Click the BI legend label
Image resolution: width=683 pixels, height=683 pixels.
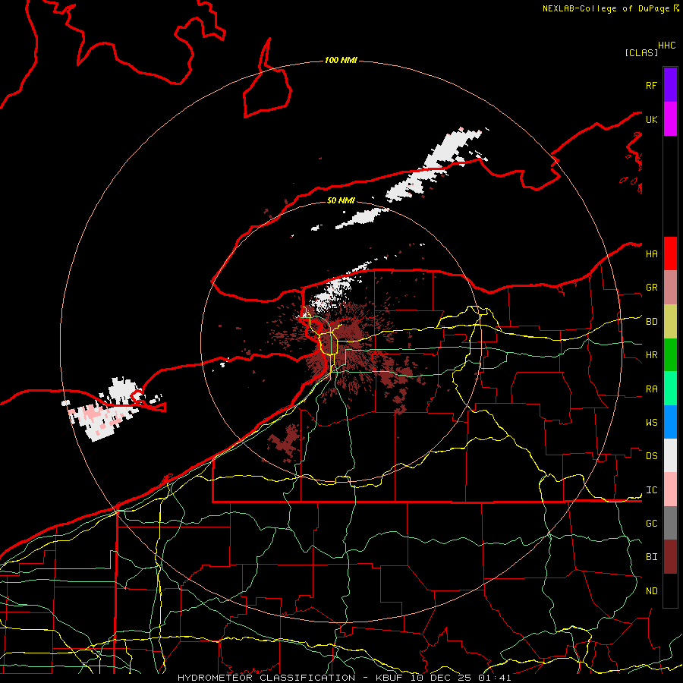pyautogui.click(x=651, y=557)
